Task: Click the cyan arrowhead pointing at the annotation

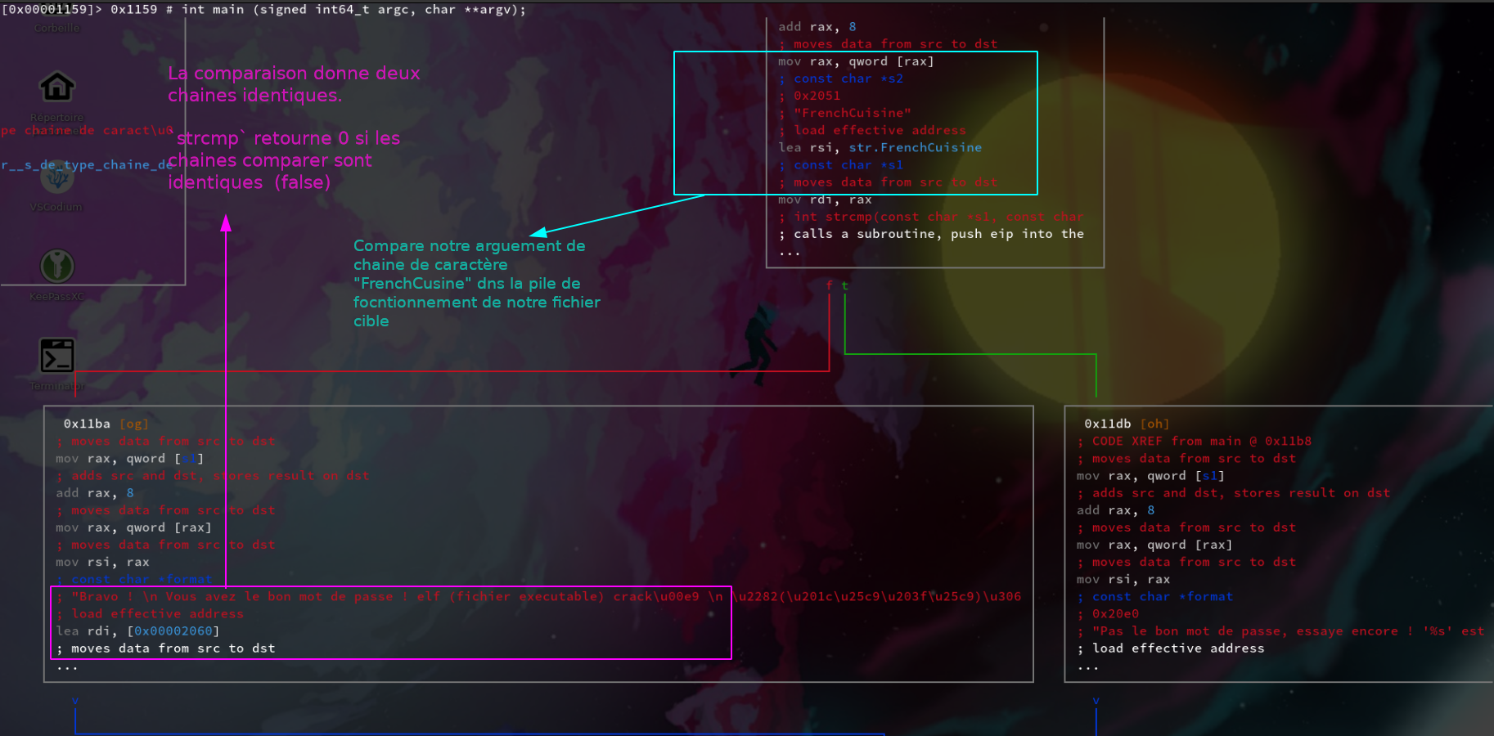Action: coord(539,233)
